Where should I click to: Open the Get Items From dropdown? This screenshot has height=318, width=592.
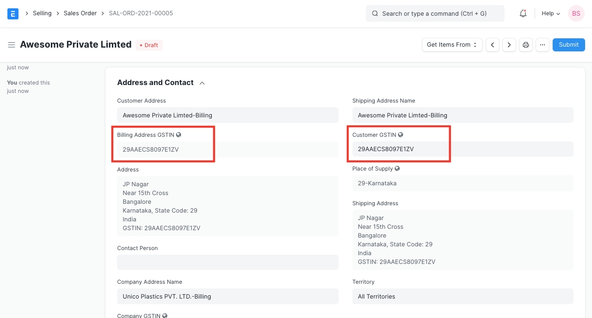pyautogui.click(x=452, y=45)
